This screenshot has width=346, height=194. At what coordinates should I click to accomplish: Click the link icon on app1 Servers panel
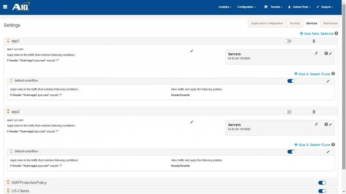316,53
